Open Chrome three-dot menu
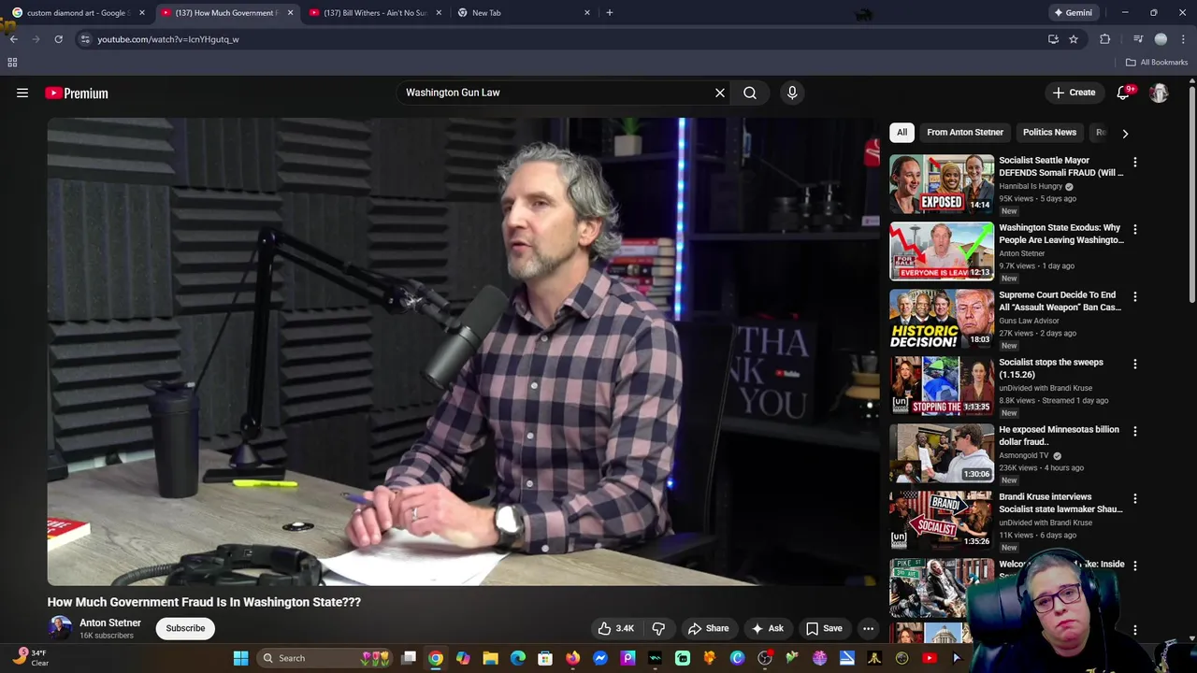Viewport: 1197px width, 673px height. click(1183, 39)
